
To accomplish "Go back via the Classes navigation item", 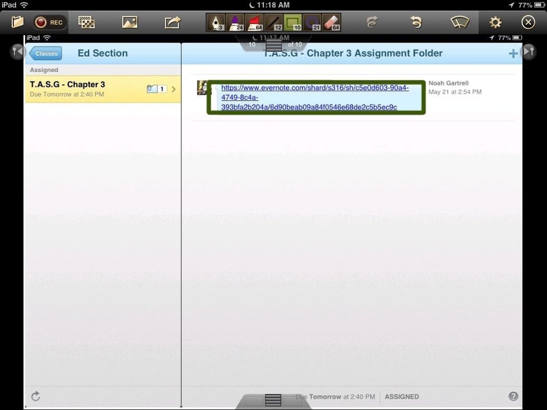I will click(45, 54).
